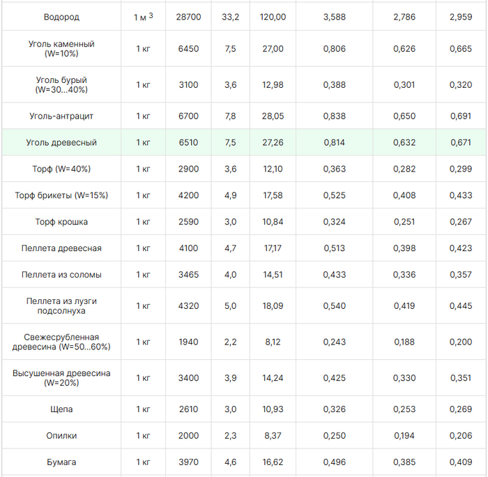Click the Пеллета древесная label

click(x=61, y=248)
